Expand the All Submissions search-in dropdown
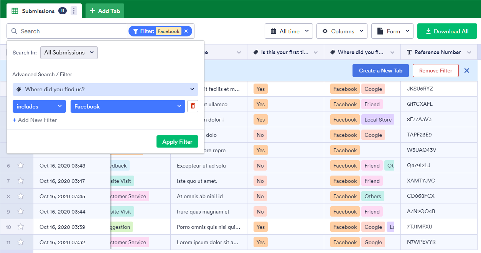The width and height of the screenshot is (481, 253). pos(69,53)
